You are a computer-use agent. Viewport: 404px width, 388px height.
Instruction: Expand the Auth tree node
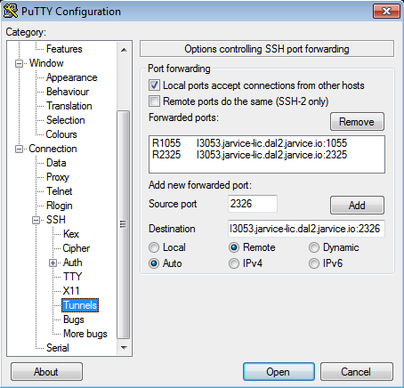pyautogui.click(x=53, y=263)
